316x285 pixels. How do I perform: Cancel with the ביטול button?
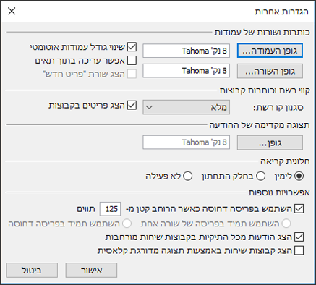tap(32, 271)
